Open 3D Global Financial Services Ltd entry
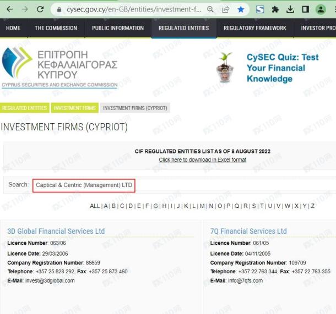336x314 pixels. click(56, 231)
